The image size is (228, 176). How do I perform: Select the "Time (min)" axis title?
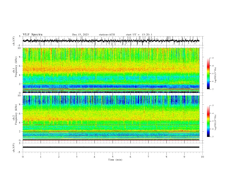point(115,160)
